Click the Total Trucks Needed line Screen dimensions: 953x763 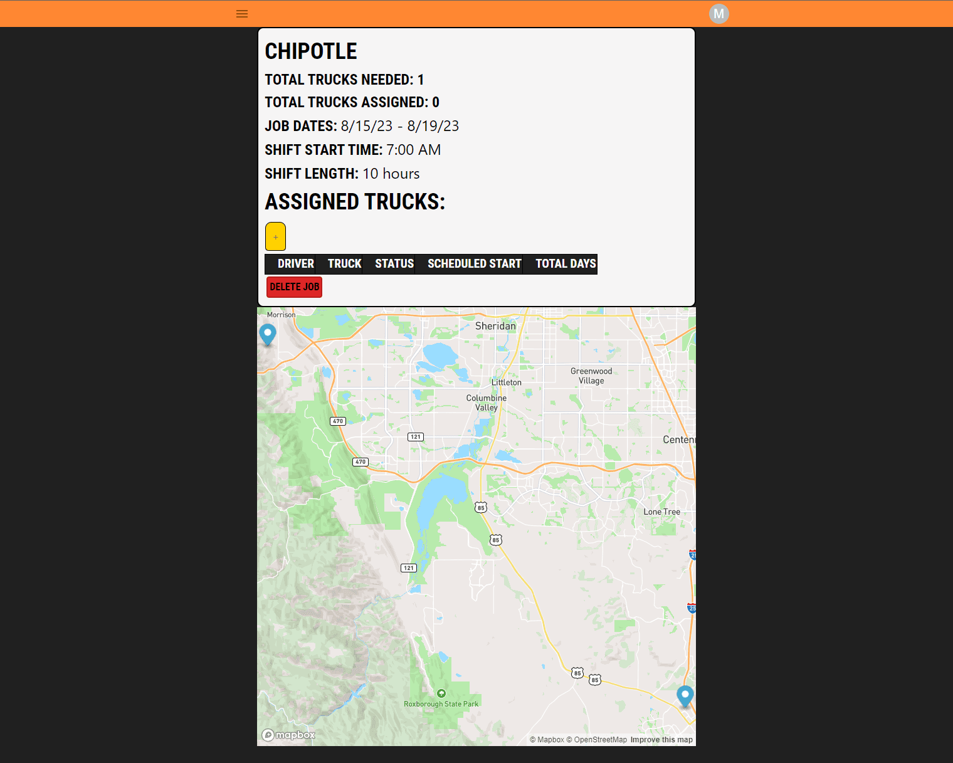(x=344, y=80)
